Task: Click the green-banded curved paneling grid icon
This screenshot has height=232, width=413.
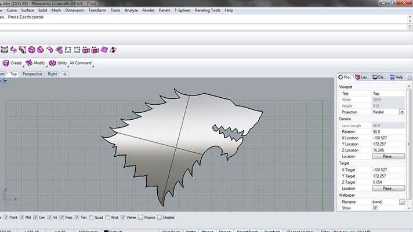Action: [4, 50]
